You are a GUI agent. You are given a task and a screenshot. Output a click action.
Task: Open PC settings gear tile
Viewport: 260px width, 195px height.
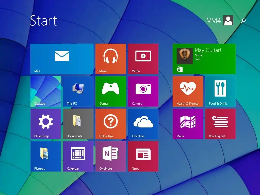46,124
